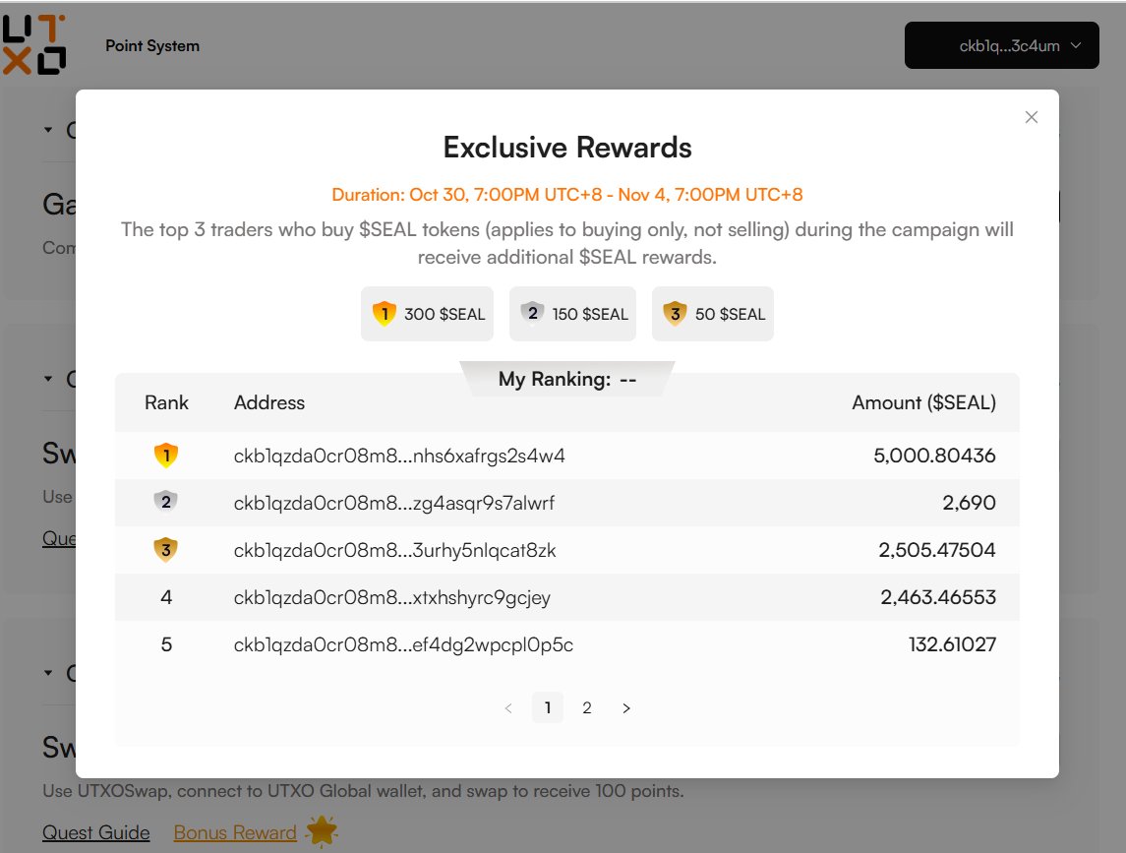Open the ckb1q...3c4um wallet dropdown
This screenshot has width=1126, height=853.
pos(1001,45)
